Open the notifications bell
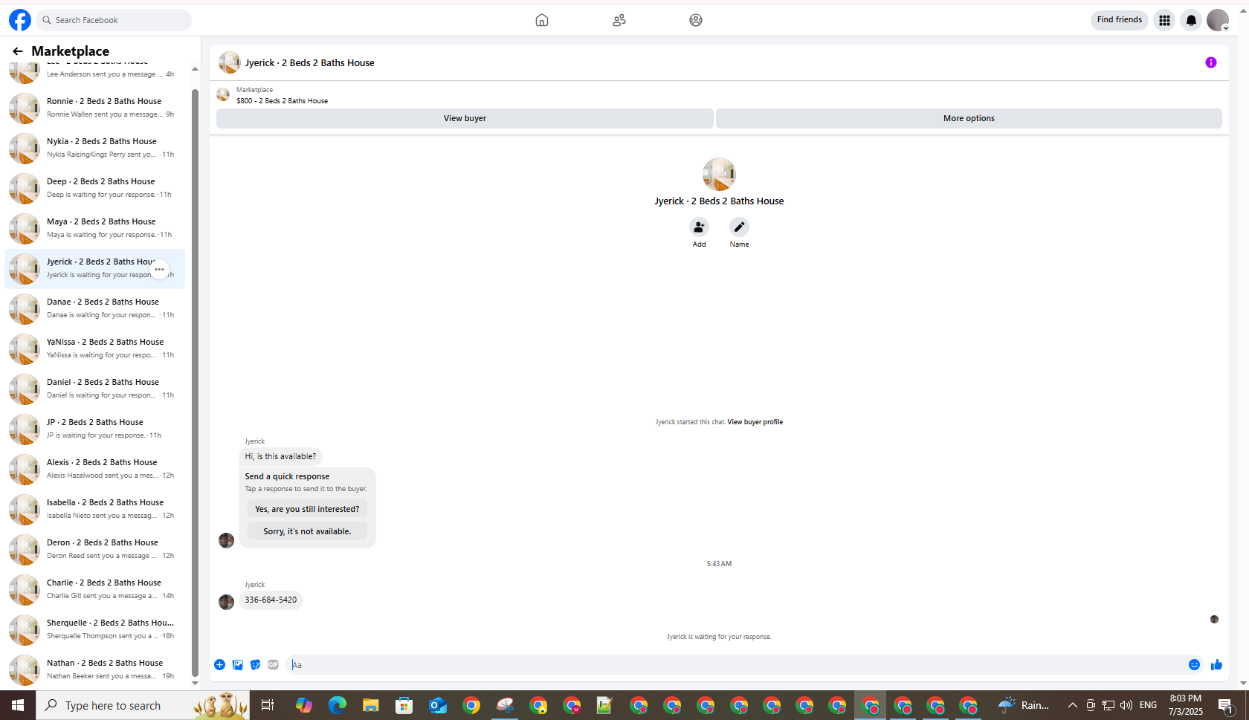 (x=1191, y=20)
